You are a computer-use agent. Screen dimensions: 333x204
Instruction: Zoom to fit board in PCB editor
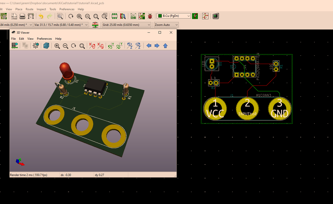(96, 16)
